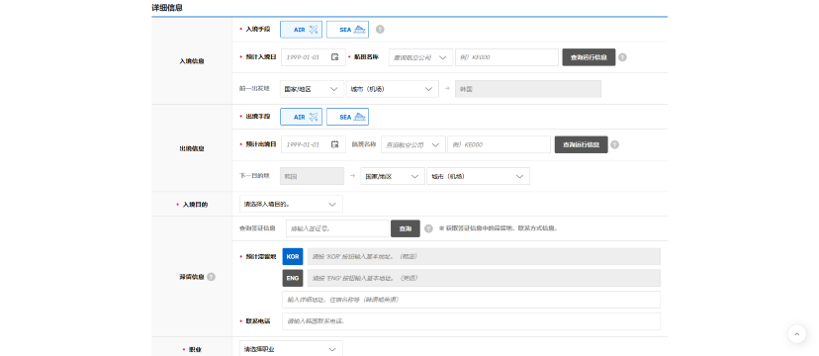Image resolution: width=819 pixels, height=356 pixels.
Task: Open the 职业 occupation dropdown
Action: [x=291, y=349]
